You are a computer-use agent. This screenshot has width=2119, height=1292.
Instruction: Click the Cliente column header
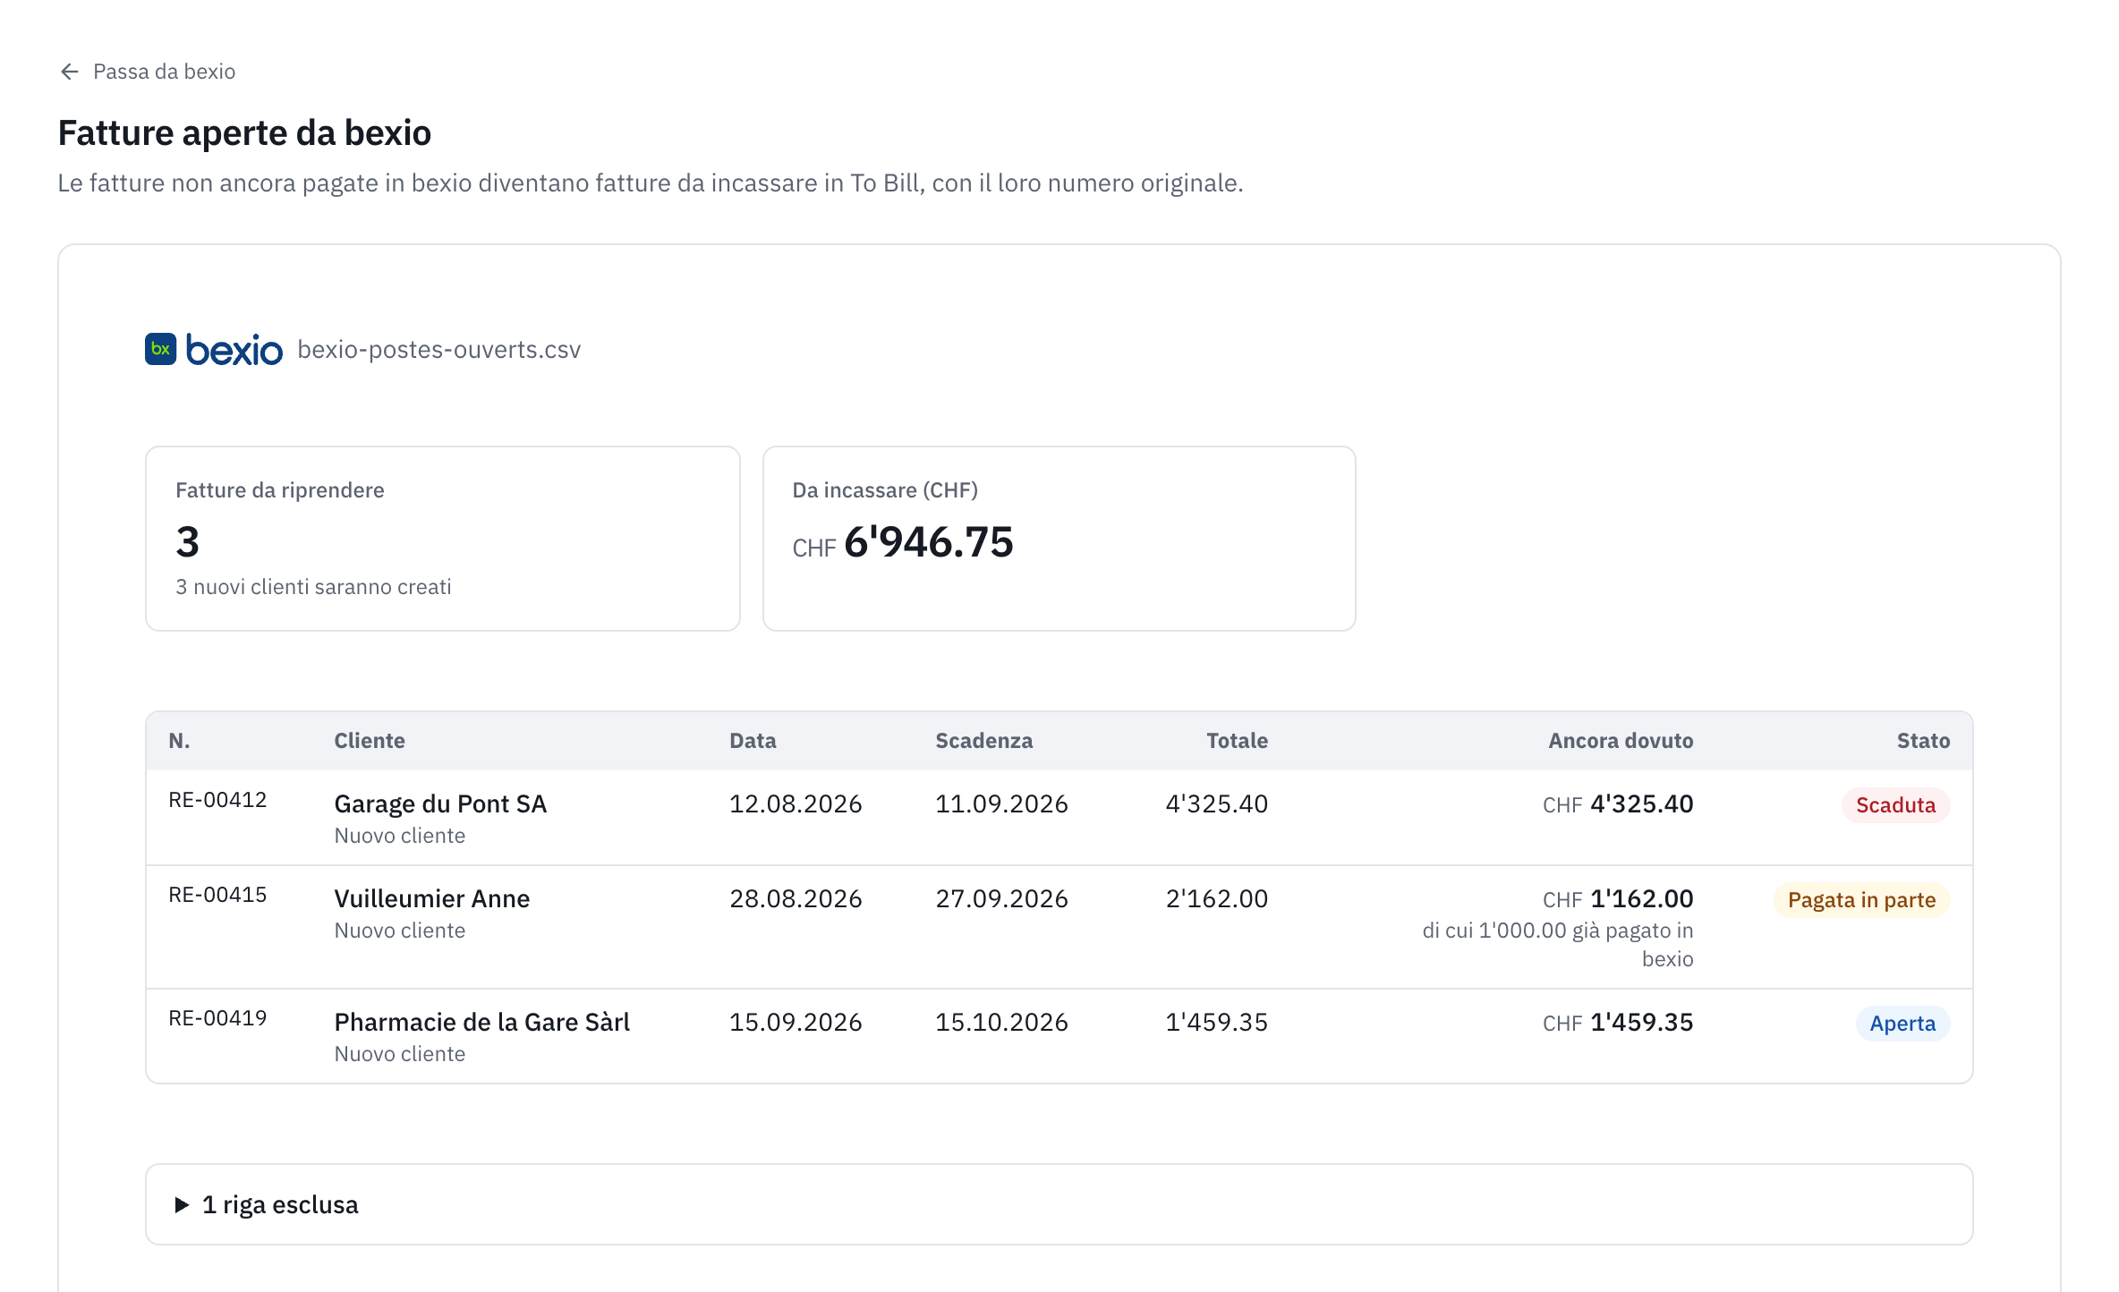tap(370, 741)
